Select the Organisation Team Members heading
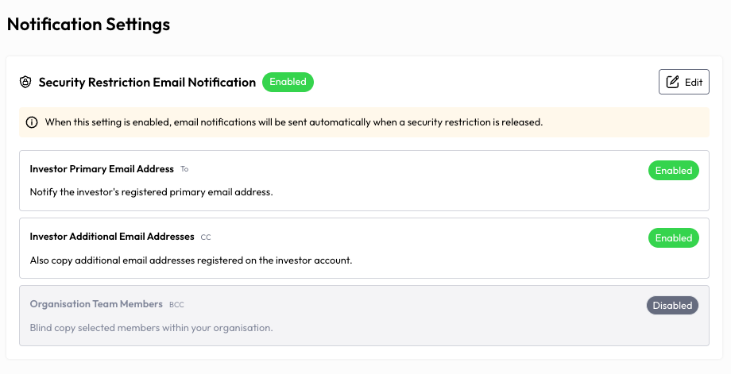Viewport: 731px width, 374px height. pos(96,304)
